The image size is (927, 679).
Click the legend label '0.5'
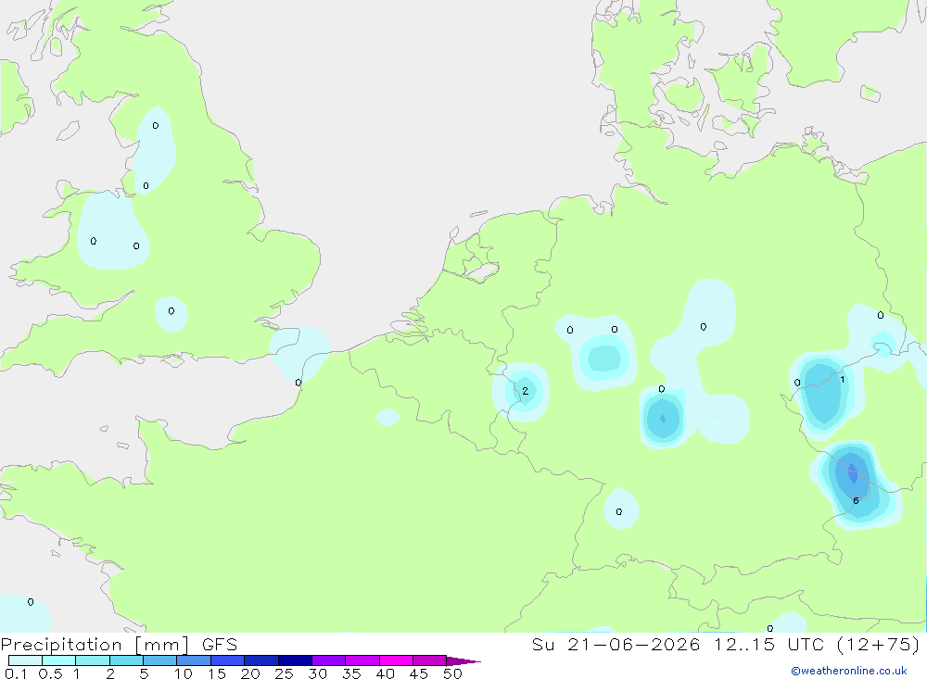pyautogui.click(x=50, y=673)
